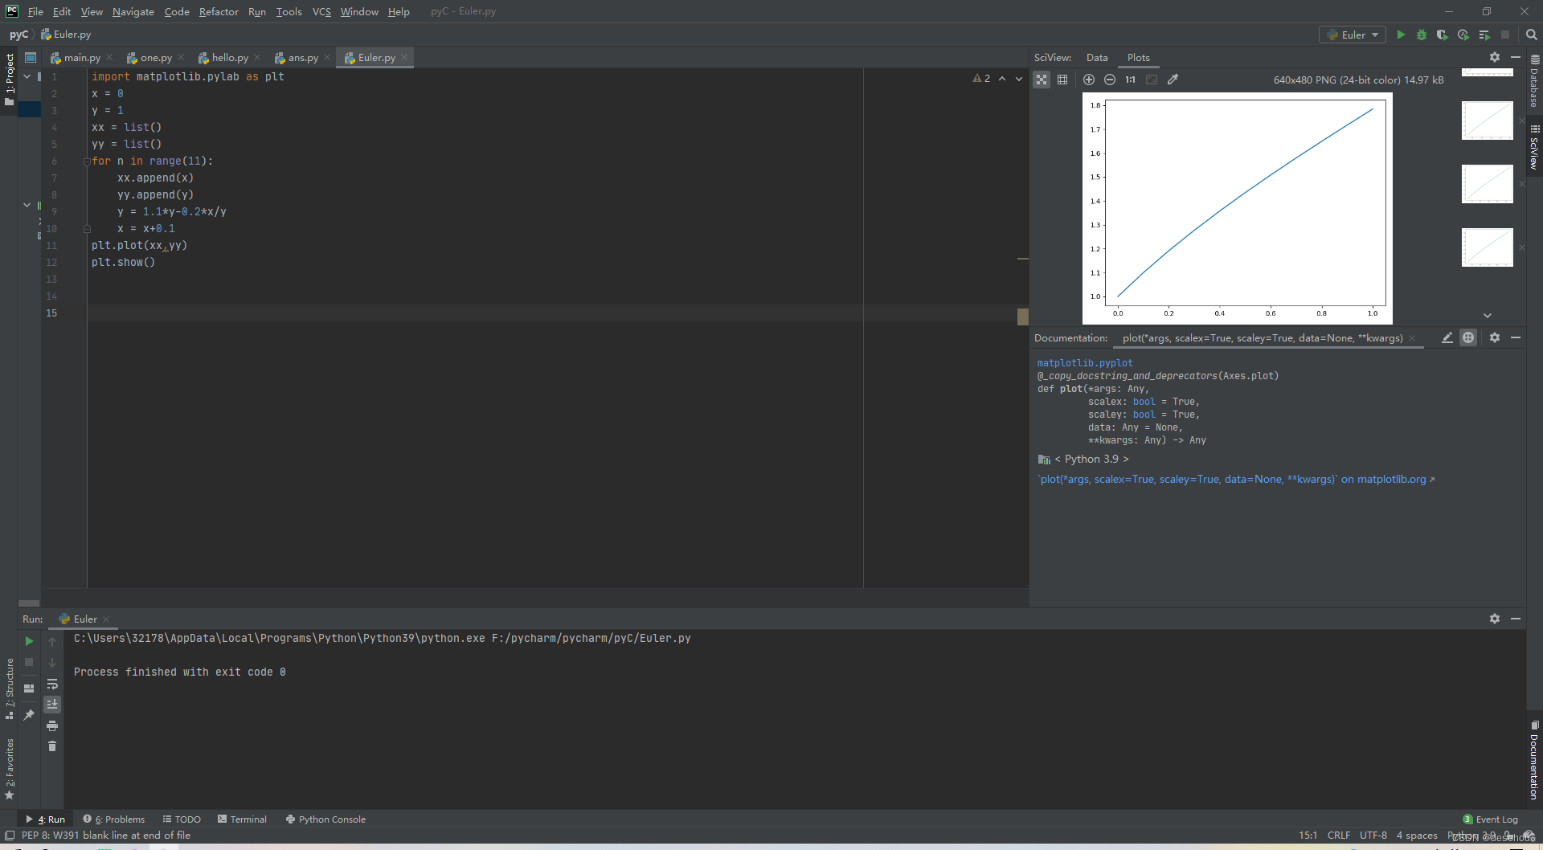Toggle the Structure tool window sidebar button
Image resolution: width=1543 pixels, height=850 pixels.
[x=9, y=689]
